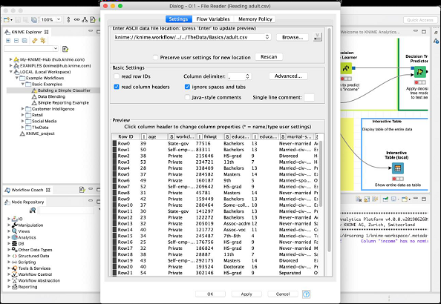Enable the read row IDs checkbox
The width and height of the screenshot is (441, 304).
(x=117, y=76)
